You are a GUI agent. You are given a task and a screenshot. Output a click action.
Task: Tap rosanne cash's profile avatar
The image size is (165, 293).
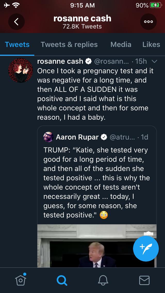click(21, 70)
